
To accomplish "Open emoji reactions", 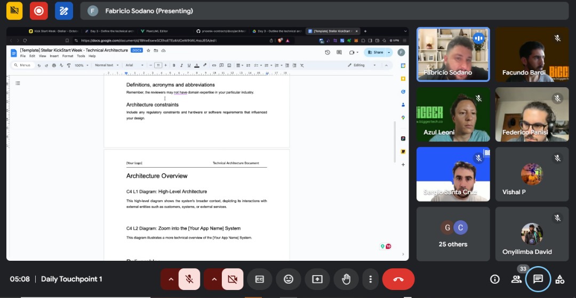I will pos(289,279).
